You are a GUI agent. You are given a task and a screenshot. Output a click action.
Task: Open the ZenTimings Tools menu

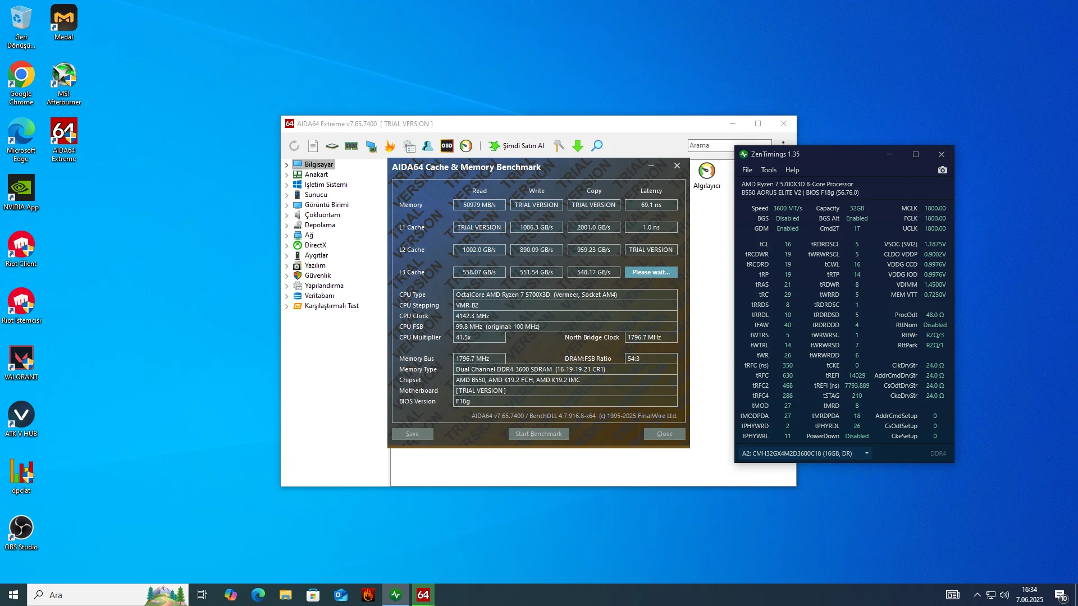[769, 170]
